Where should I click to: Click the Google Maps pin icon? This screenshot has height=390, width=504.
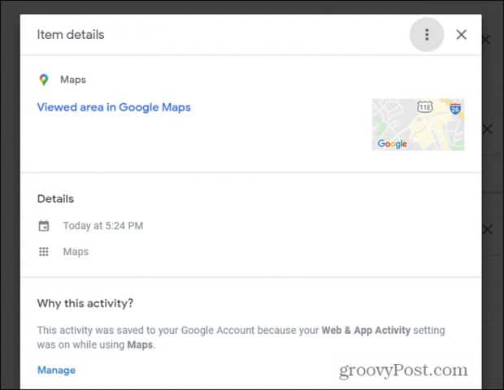pos(44,80)
